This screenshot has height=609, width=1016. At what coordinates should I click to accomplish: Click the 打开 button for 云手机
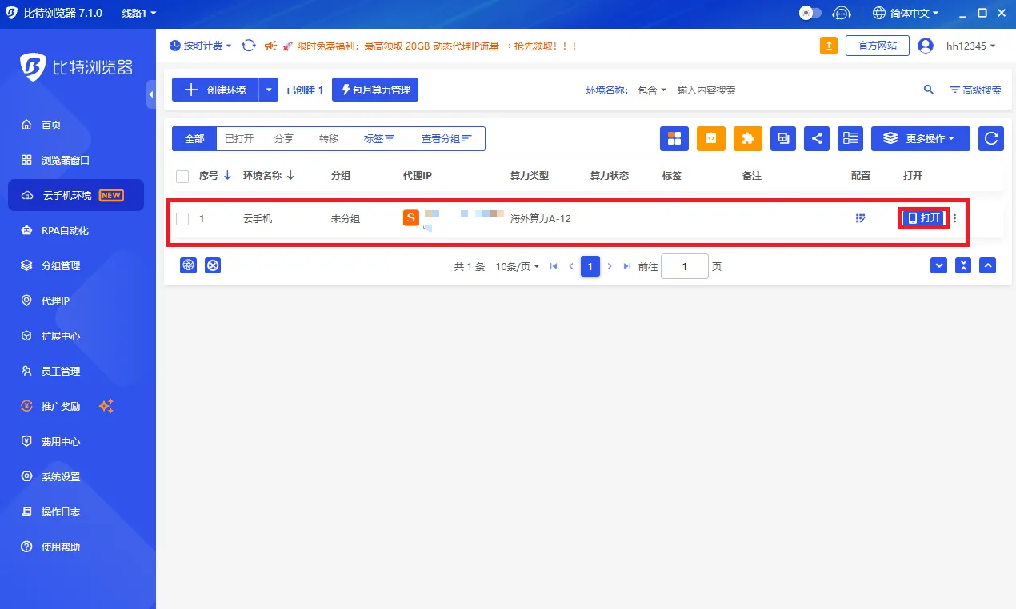[x=923, y=217]
